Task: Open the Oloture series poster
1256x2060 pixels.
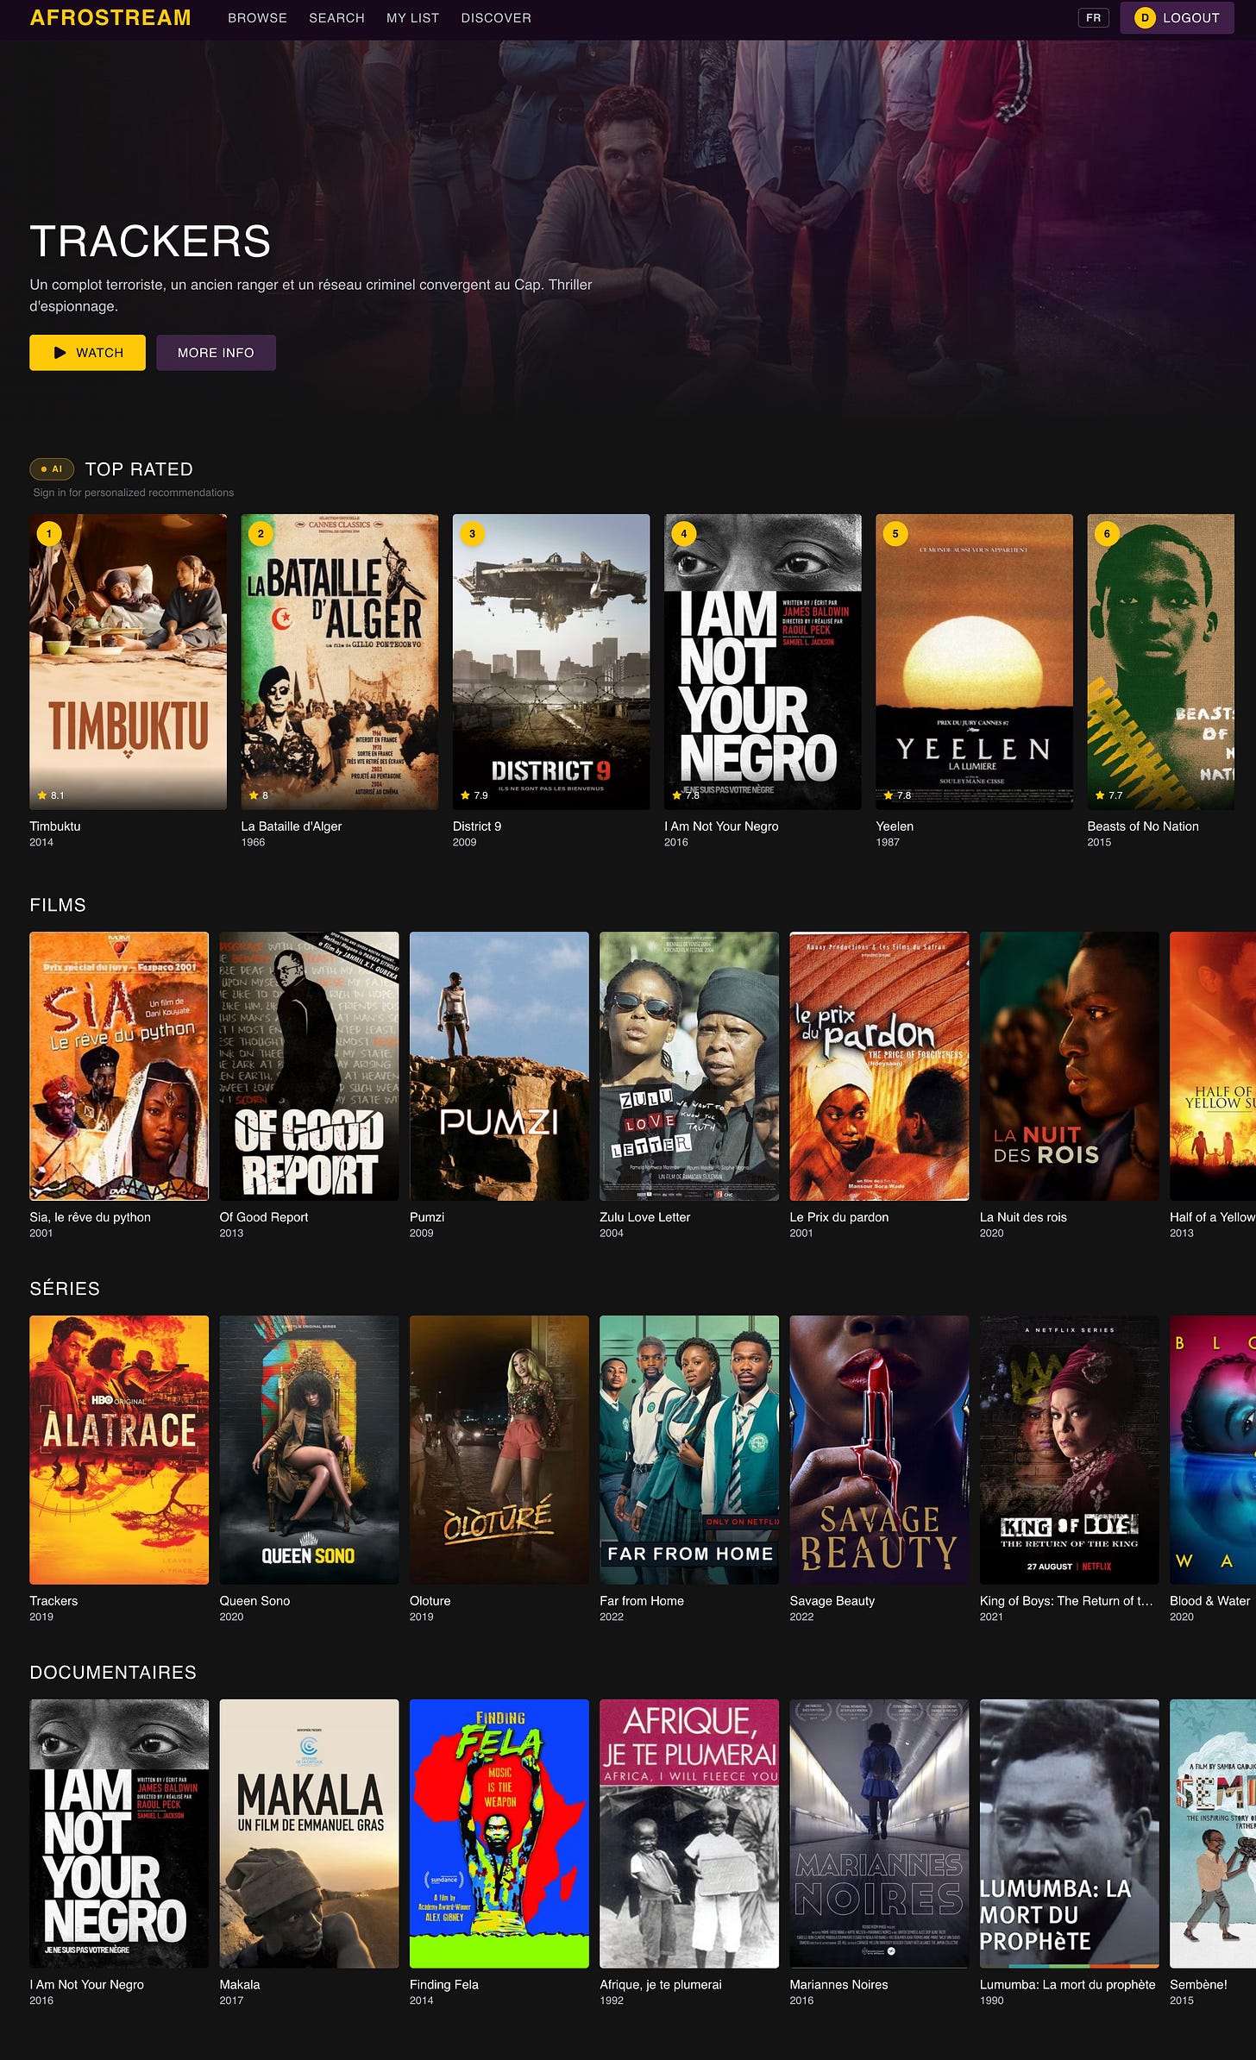Action: (499, 1449)
